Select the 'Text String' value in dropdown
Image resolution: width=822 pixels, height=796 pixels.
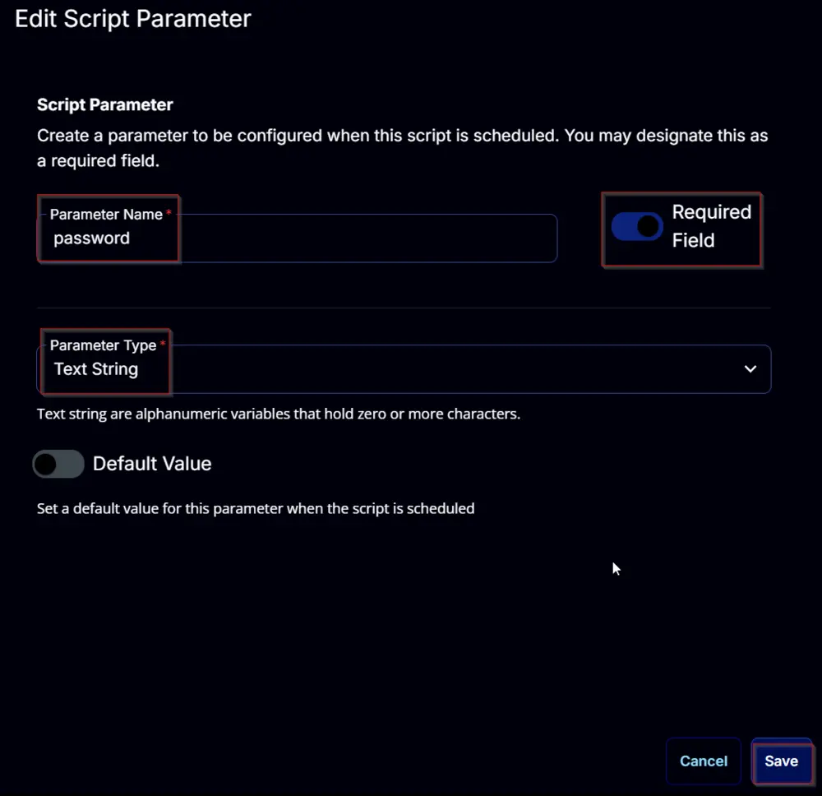96,369
